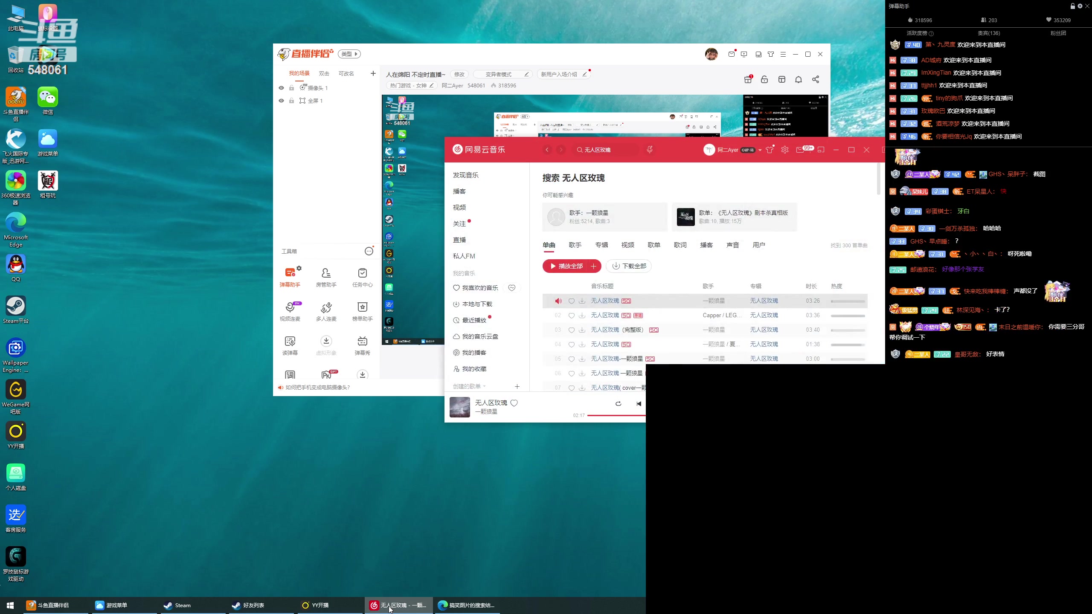Open the 读弹幕 tool
Screen dimensions: 1092x614
pos(290,345)
